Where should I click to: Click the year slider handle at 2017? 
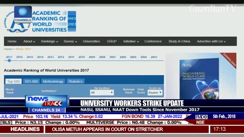[x=9, y=61]
